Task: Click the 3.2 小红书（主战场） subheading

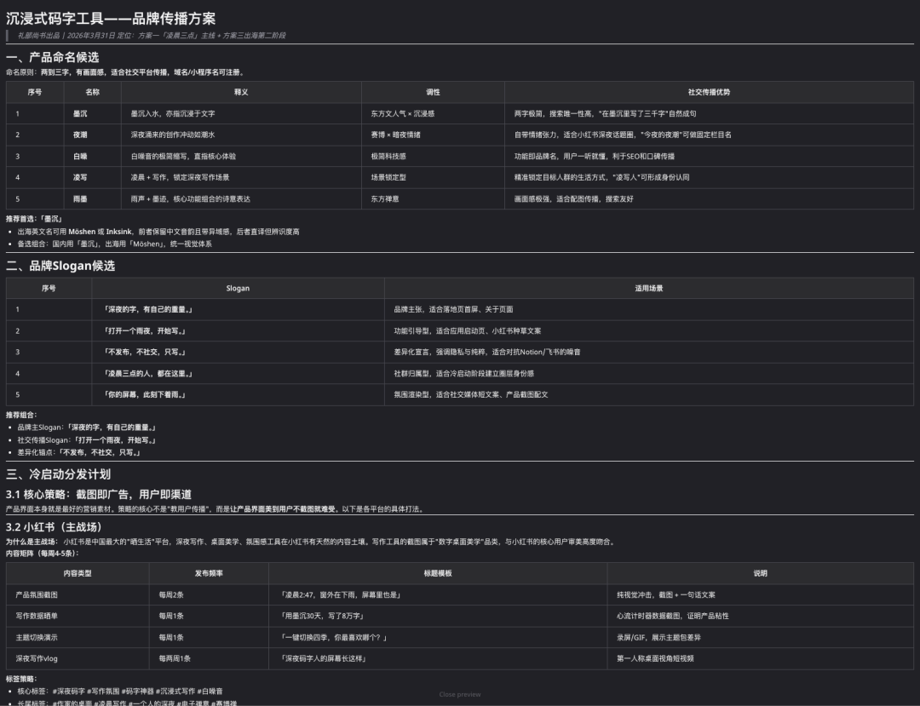Action: (x=54, y=527)
